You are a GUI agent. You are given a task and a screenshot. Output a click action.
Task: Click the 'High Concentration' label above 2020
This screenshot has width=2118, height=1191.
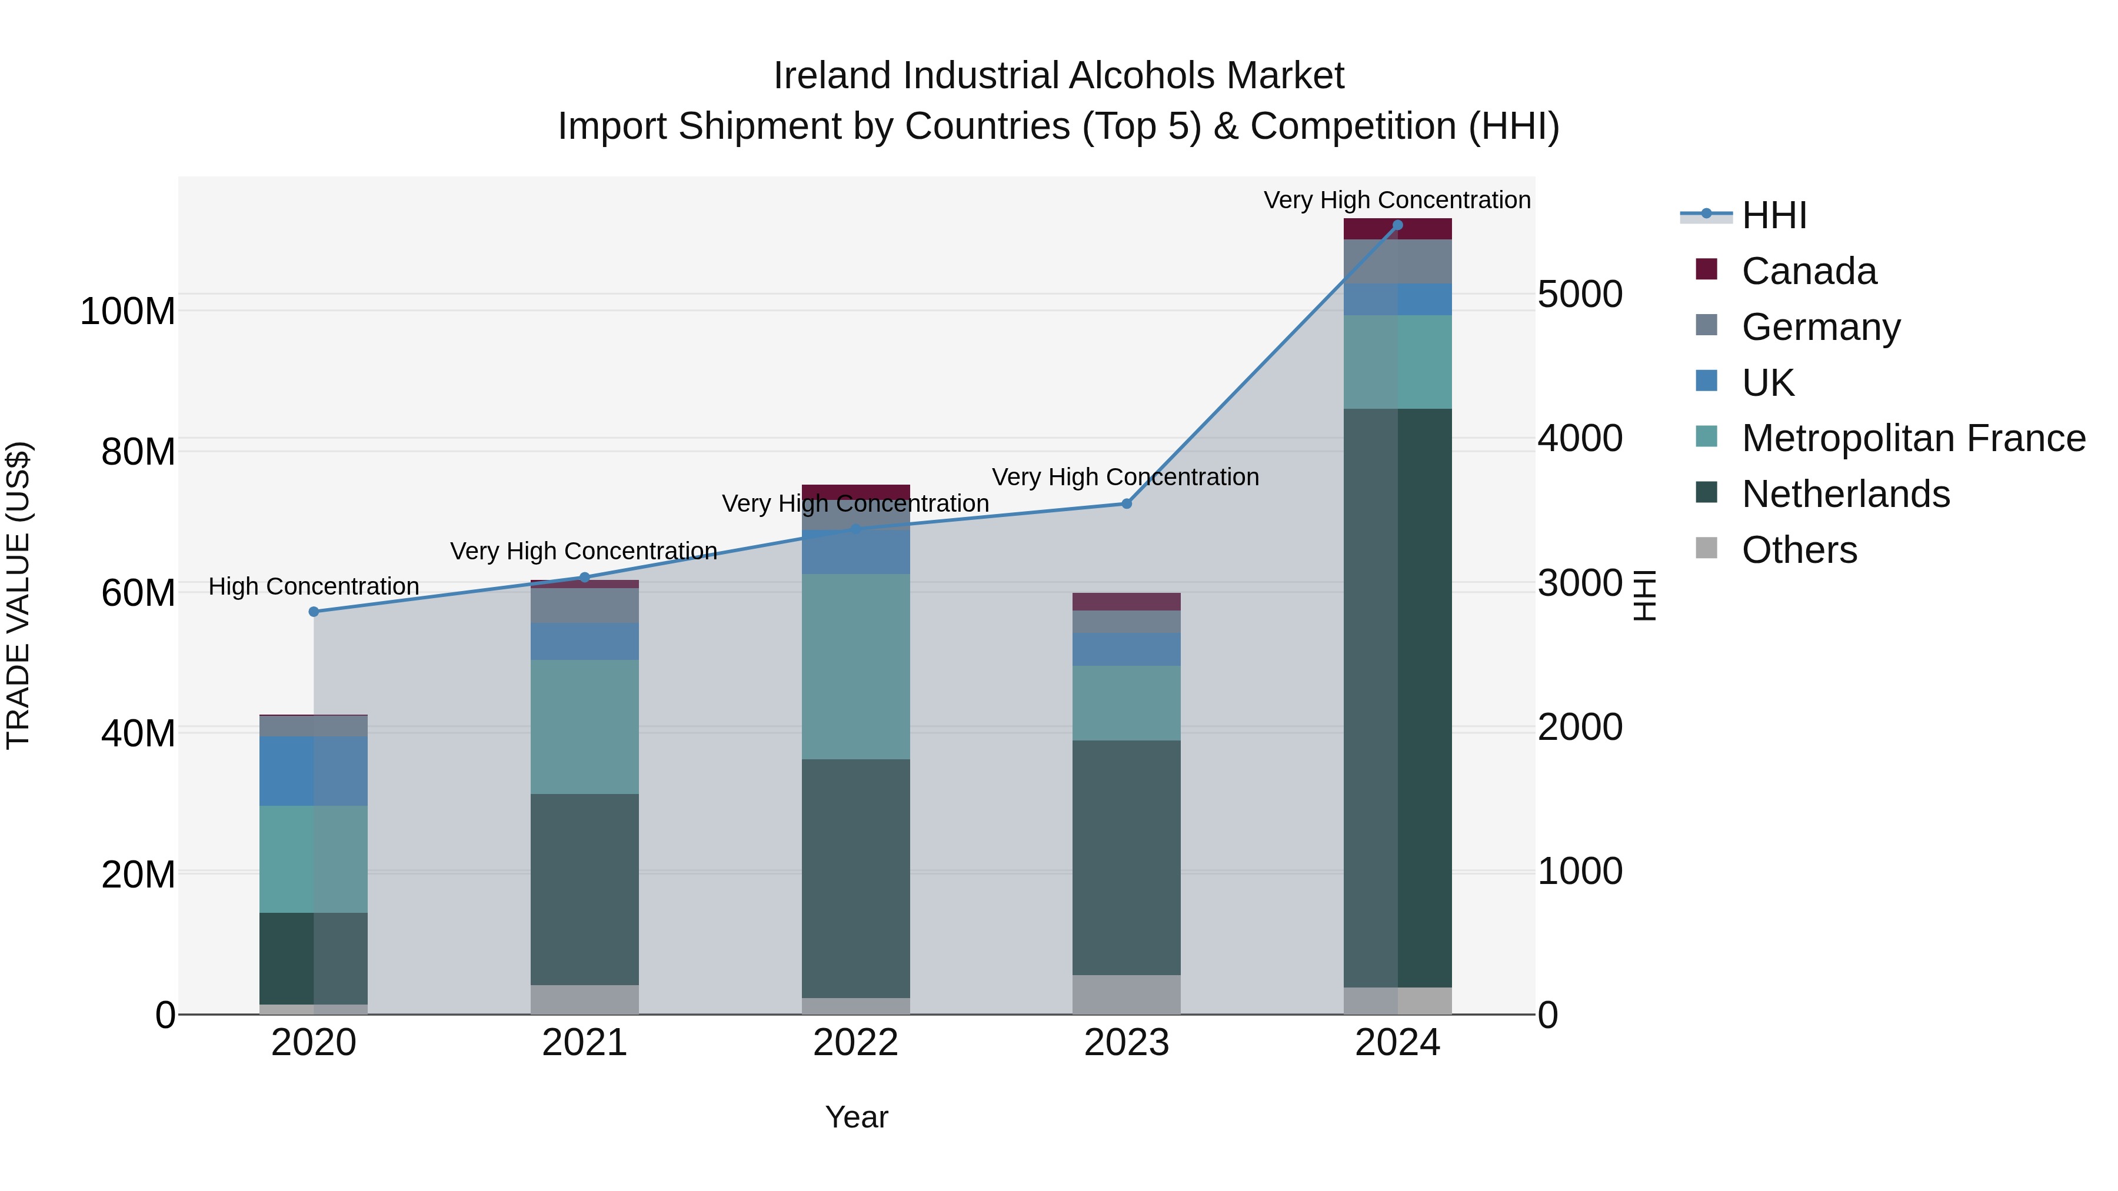pyautogui.click(x=313, y=586)
